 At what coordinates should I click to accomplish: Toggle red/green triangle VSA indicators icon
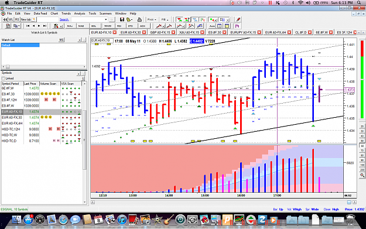click(179, 19)
